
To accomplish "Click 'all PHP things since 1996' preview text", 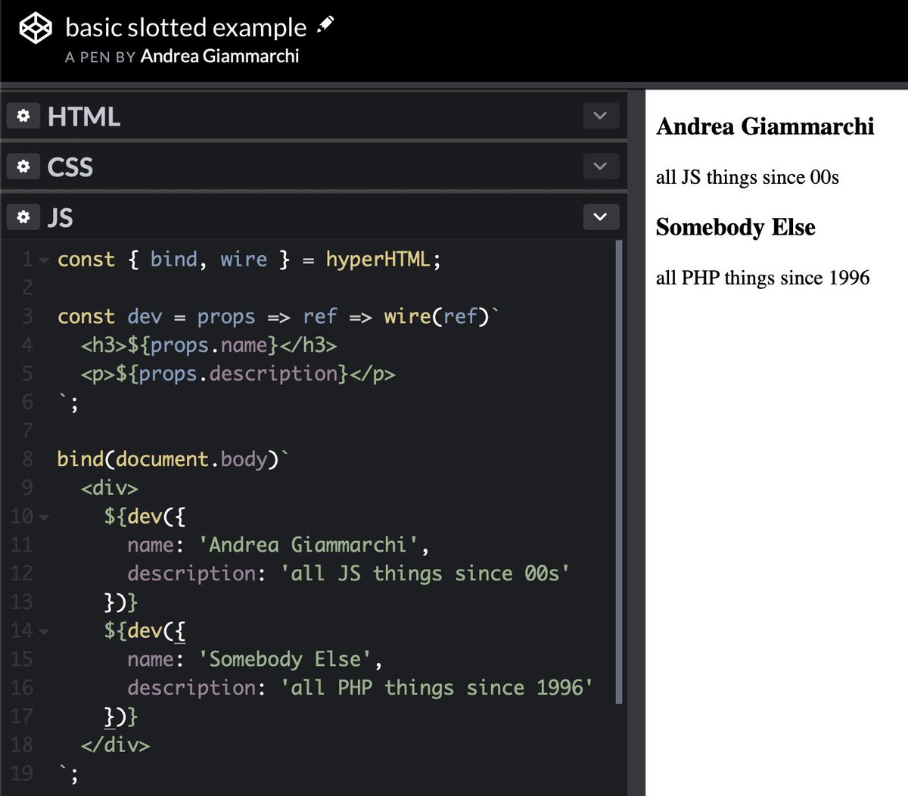I will pos(763,278).
